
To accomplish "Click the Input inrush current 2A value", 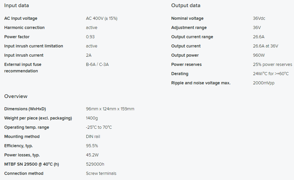I will [x=89, y=55].
